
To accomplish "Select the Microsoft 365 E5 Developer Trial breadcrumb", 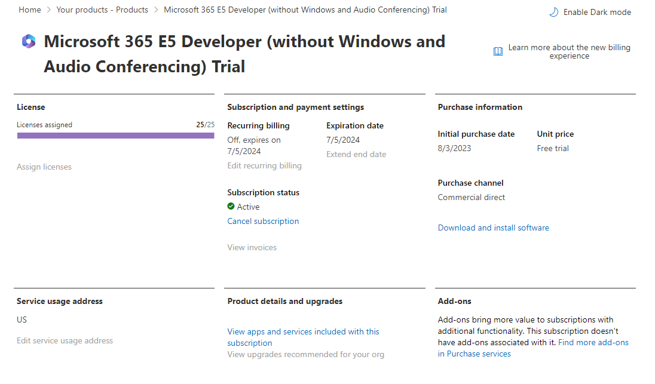I will tap(305, 10).
